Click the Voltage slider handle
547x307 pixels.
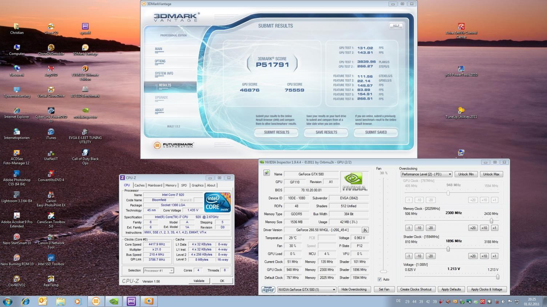point(498,277)
